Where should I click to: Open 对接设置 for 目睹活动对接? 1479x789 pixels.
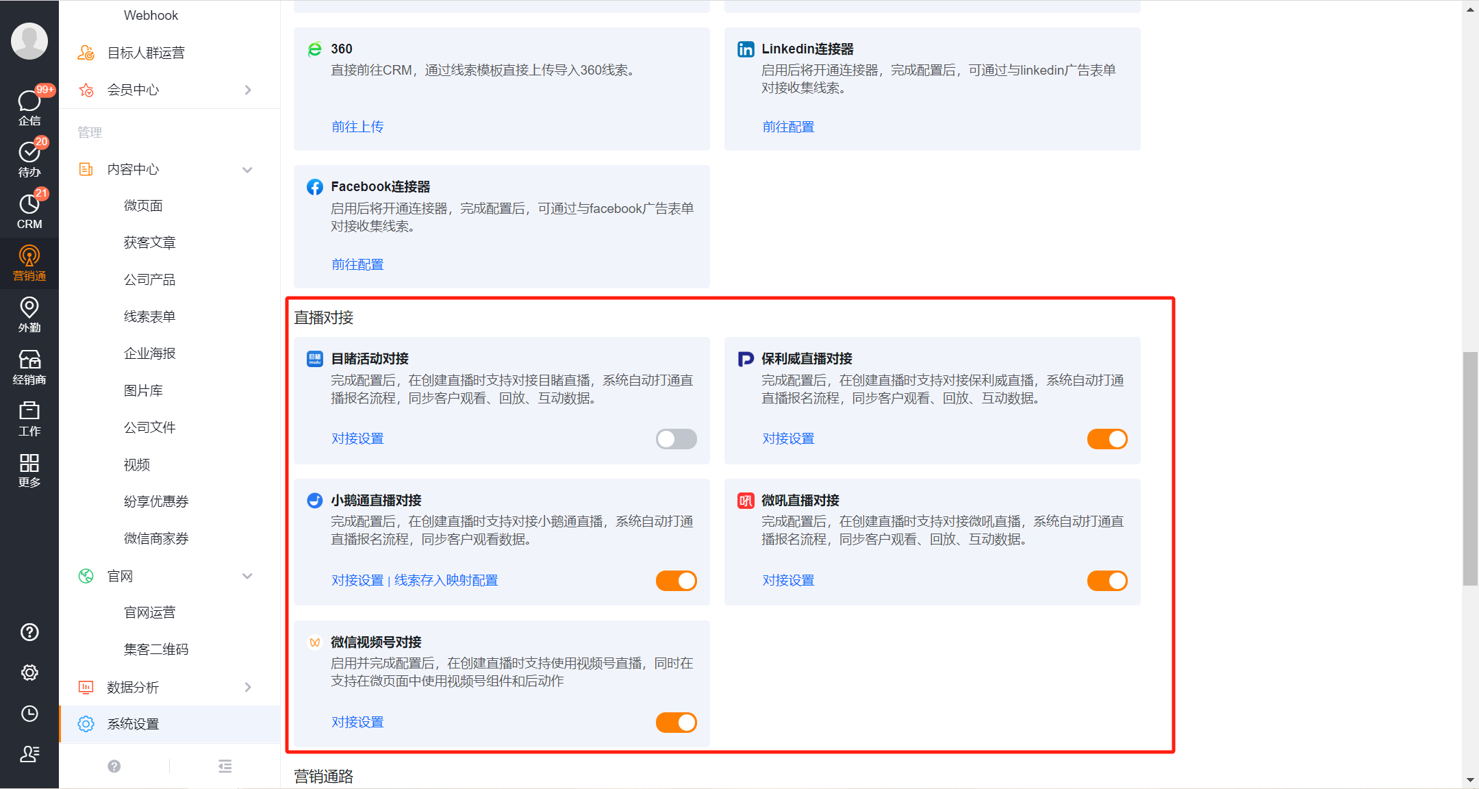tap(357, 438)
